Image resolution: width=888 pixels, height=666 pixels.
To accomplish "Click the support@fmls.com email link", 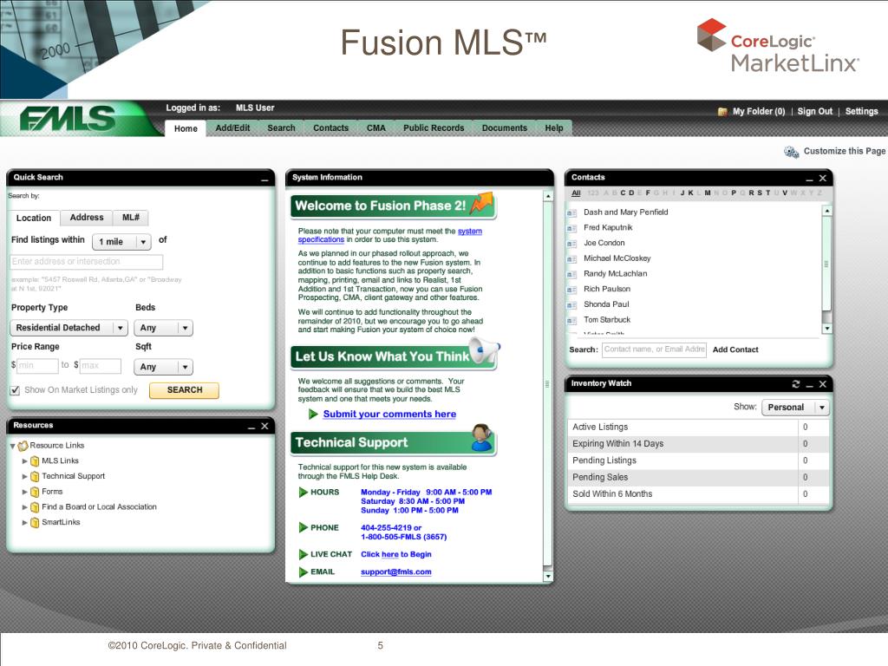I will point(395,572).
